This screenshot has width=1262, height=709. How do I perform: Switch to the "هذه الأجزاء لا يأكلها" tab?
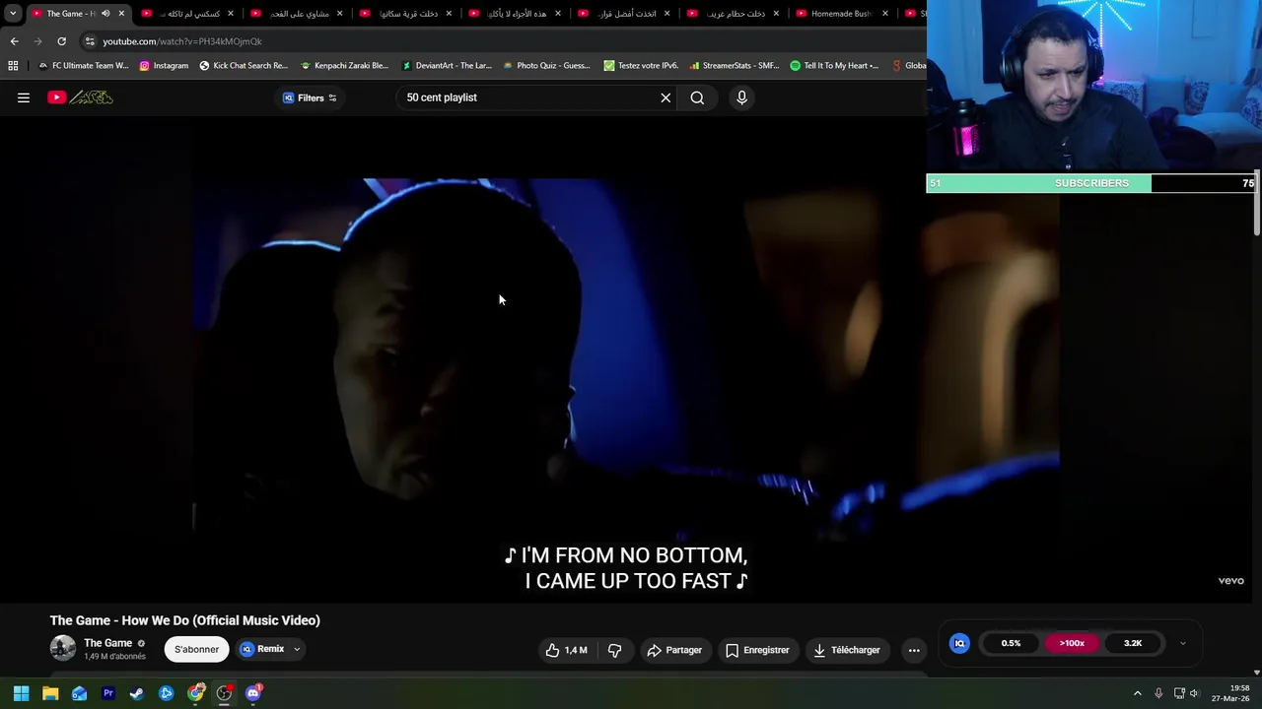coord(515,14)
